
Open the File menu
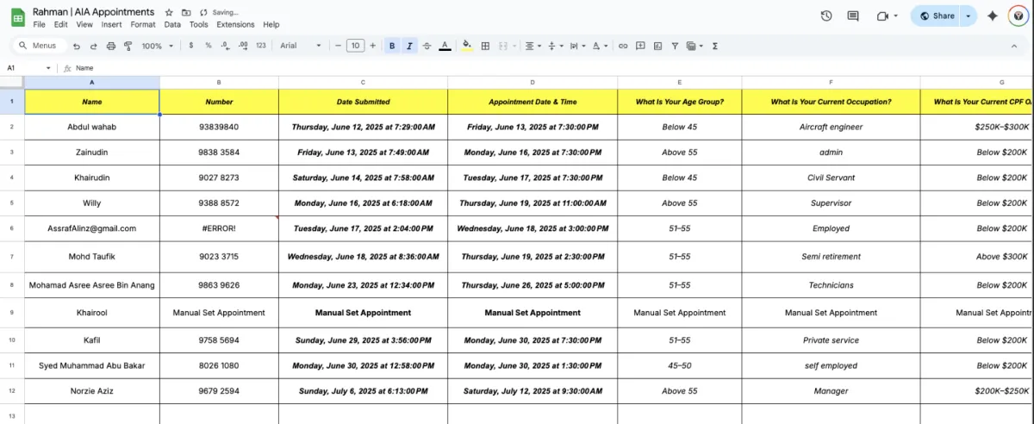point(39,25)
